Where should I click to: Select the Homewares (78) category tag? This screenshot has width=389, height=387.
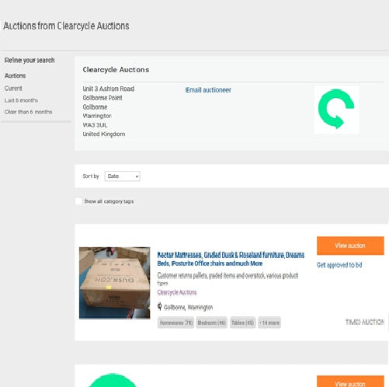[175, 322]
